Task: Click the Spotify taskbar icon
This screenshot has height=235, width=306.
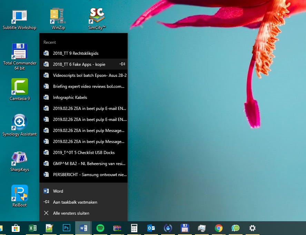Action: point(100,228)
